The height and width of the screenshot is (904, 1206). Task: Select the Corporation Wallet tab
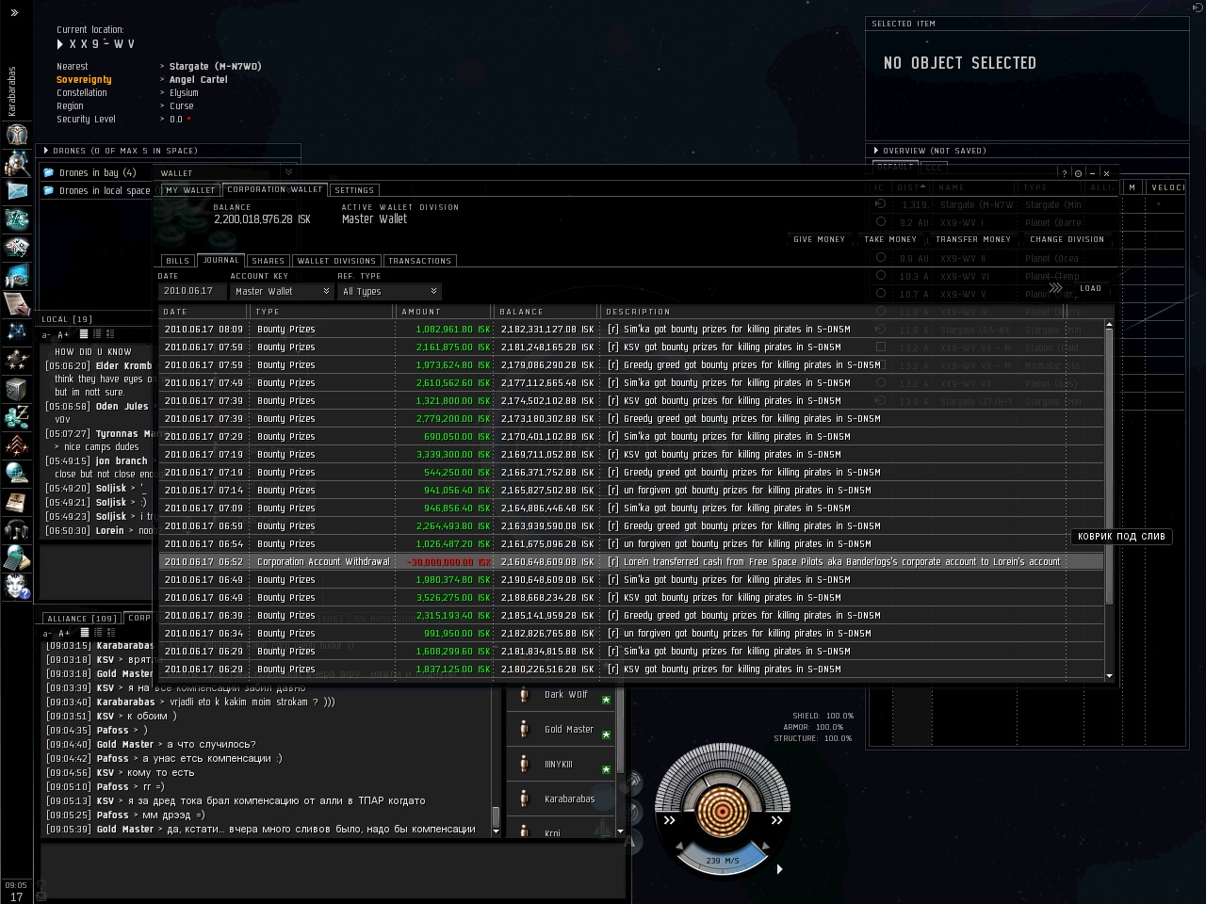pyautogui.click(x=275, y=189)
